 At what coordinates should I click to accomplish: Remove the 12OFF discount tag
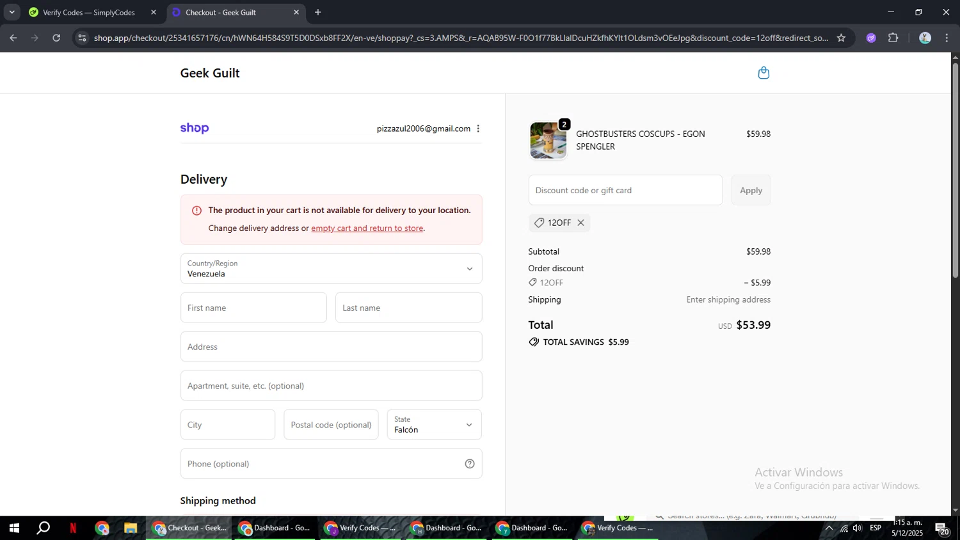tap(580, 223)
